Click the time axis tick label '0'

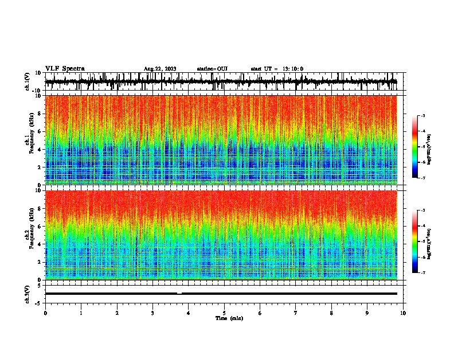45,313
